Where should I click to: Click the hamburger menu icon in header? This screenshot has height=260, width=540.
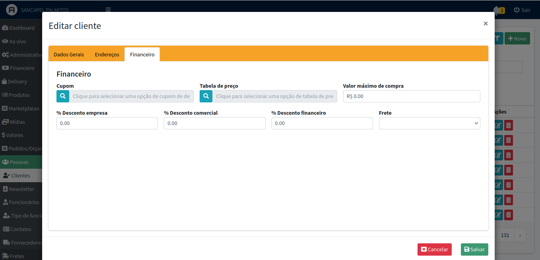[108, 10]
